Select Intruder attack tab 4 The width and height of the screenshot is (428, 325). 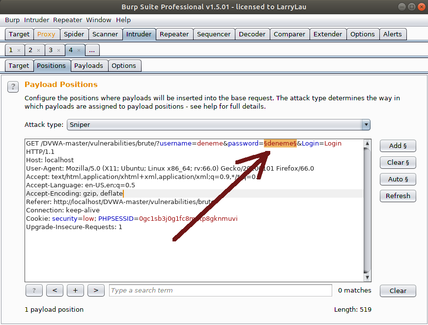click(x=71, y=50)
